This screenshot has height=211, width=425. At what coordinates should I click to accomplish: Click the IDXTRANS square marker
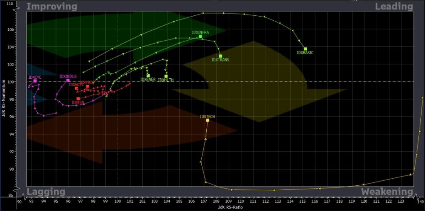(x=221, y=56)
